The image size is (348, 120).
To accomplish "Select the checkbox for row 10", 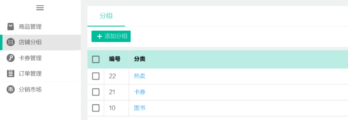I will tap(96, 108).
